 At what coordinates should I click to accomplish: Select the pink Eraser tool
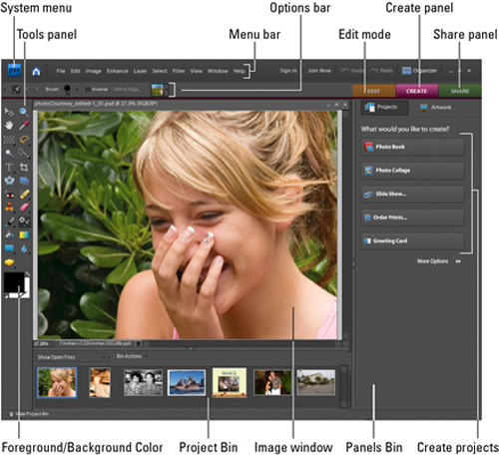[24, 208]
